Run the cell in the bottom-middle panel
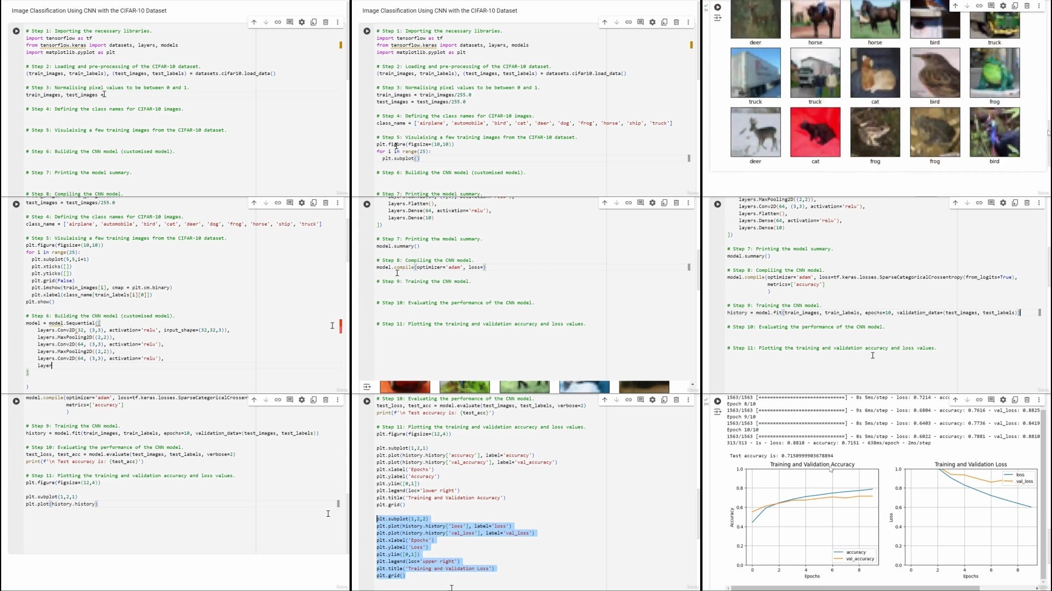Image resolution: width=1052 pixels, height=591 pixels. click(367, 401)
